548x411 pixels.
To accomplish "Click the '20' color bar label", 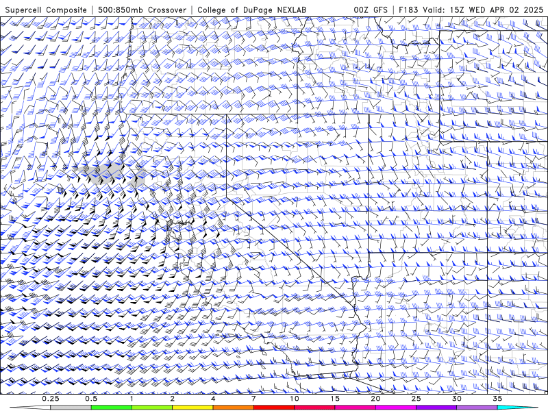I will click(375, 399).
